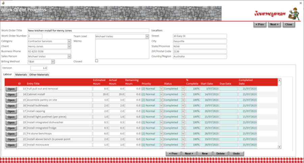Click the ZIP/Postal Code field

(200, 51)
